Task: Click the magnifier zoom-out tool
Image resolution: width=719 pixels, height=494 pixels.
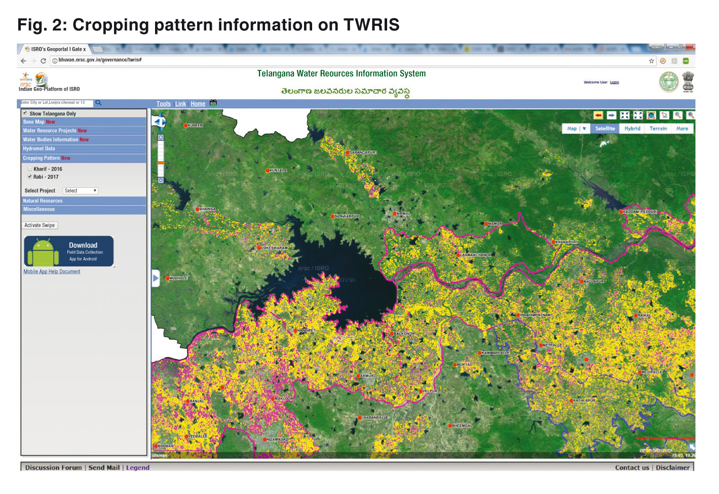Action: pyautogui.click(x=677, y=115)
